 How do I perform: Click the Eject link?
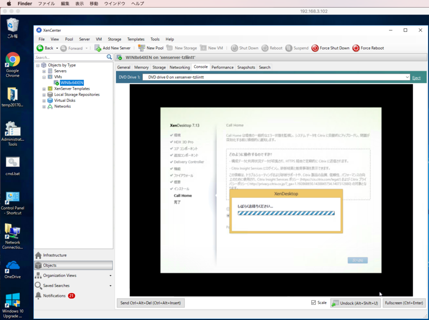[x=416, y=77]
